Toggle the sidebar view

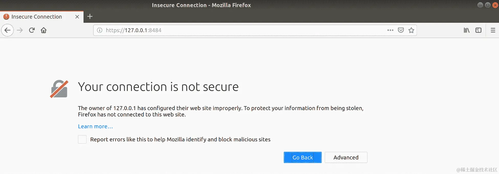click(x=478, y=30)
